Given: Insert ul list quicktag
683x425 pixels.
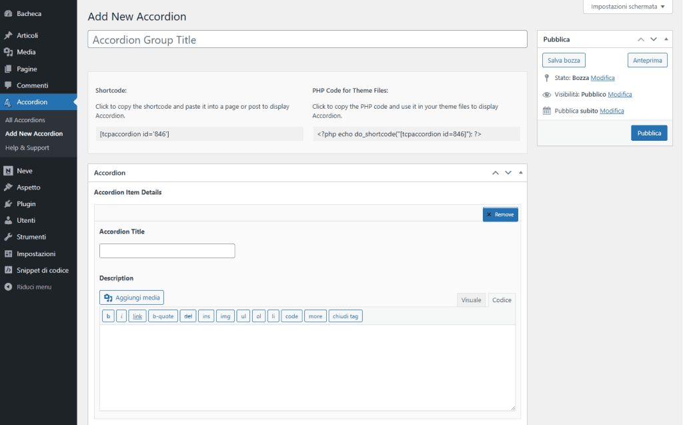Looking at the screenshot, I should tap(243, 316).
